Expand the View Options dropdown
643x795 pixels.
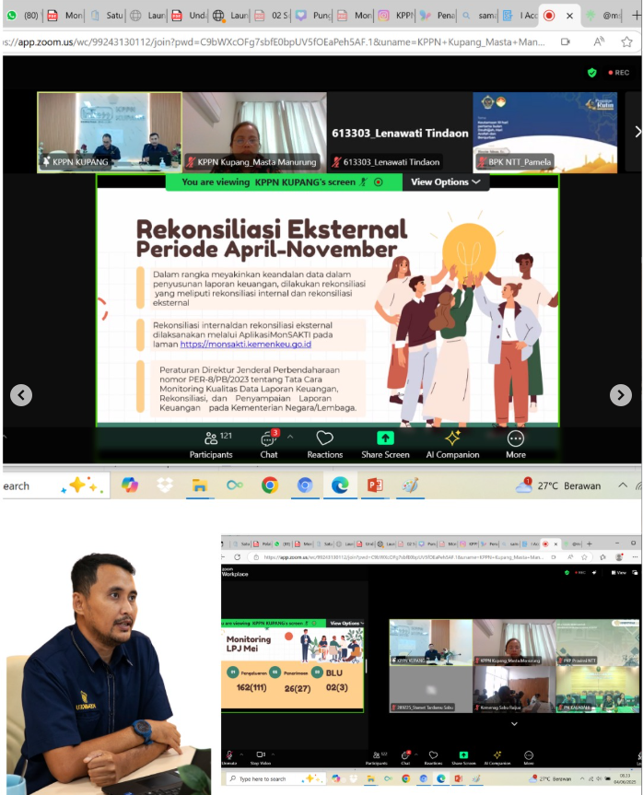point(445,182)
